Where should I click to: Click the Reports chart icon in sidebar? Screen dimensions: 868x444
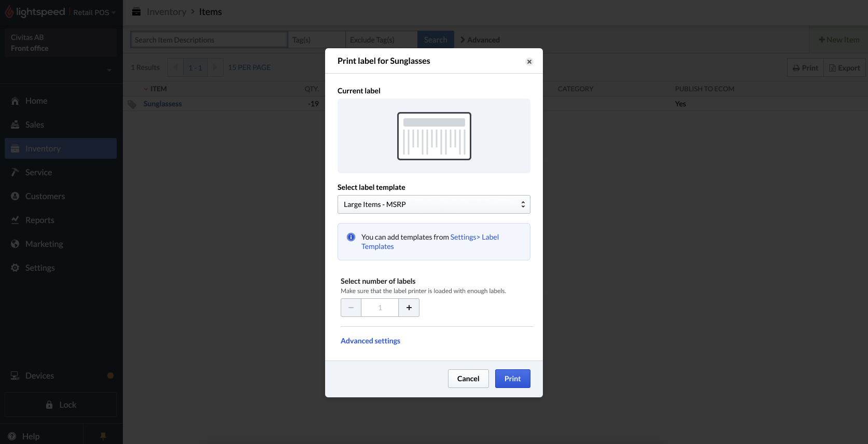coord(15,220)
